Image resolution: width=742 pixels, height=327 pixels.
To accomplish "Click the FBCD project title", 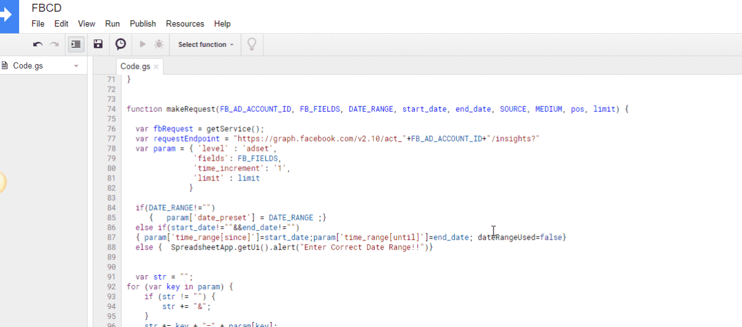I will click(46, 8).
